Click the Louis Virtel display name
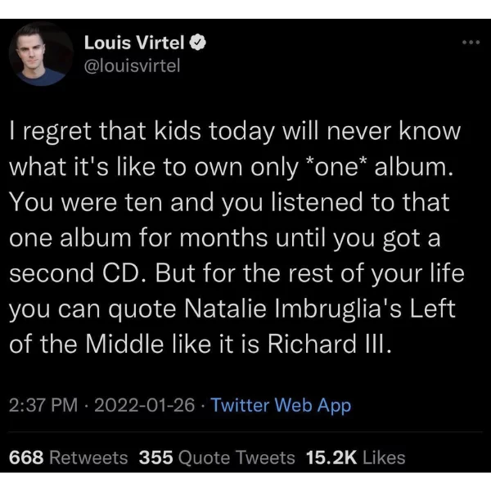491x491 pixels. (x=134, y=43)
